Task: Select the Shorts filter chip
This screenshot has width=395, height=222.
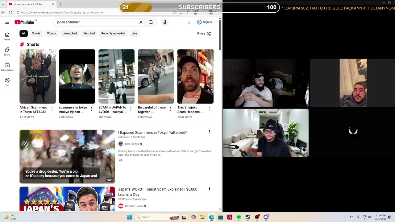Action: click(x=36, y=33)
